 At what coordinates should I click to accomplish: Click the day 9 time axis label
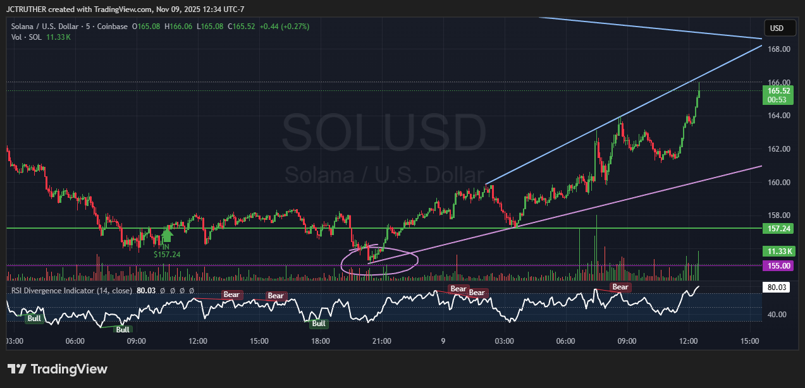(443, 341)
